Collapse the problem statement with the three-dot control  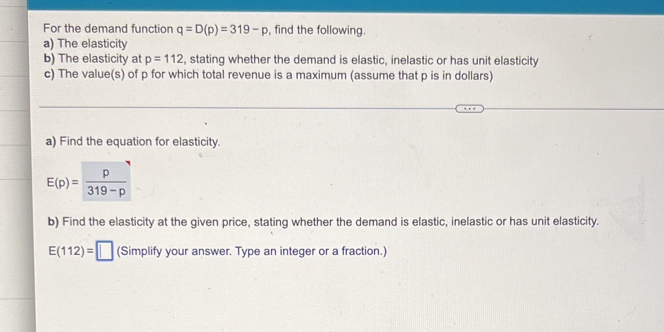(470, 108)
